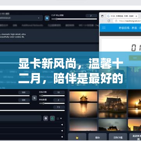This screenshot has width=141, height=141.
Task: Click the green recycle seed icon
Action: (x=52, y=118)
